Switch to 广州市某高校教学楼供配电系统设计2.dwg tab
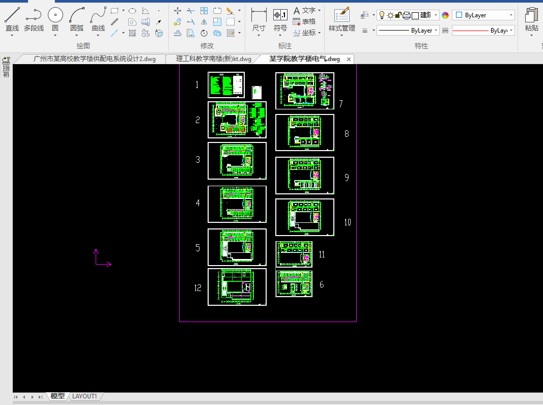 click(x=95, y=59)
